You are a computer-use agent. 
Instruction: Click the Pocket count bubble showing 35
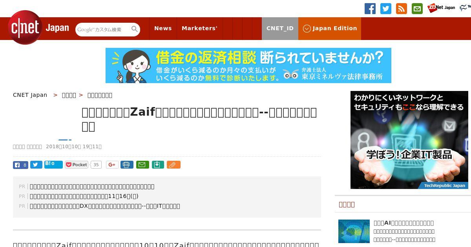coord(96,165)
